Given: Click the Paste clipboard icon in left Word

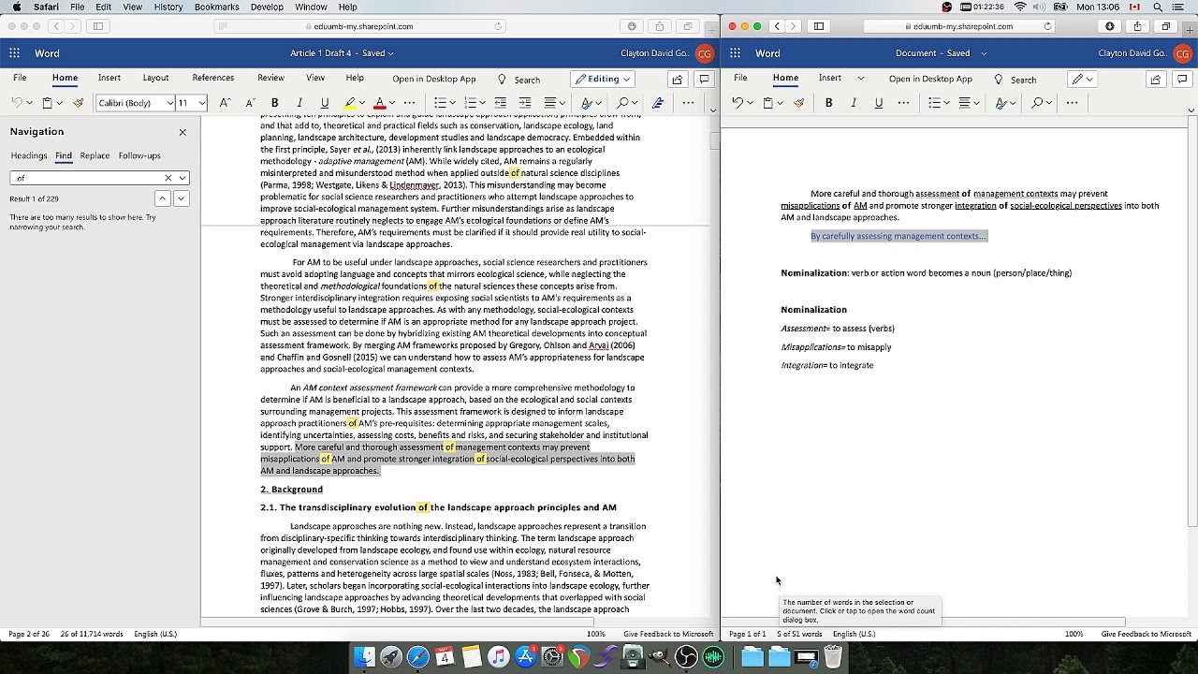Looking at the screenshot, I should click(47, 102).
